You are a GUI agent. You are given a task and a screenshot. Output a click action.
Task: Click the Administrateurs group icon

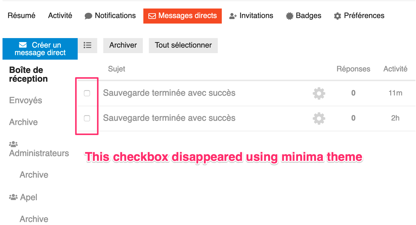coord(13,144)
